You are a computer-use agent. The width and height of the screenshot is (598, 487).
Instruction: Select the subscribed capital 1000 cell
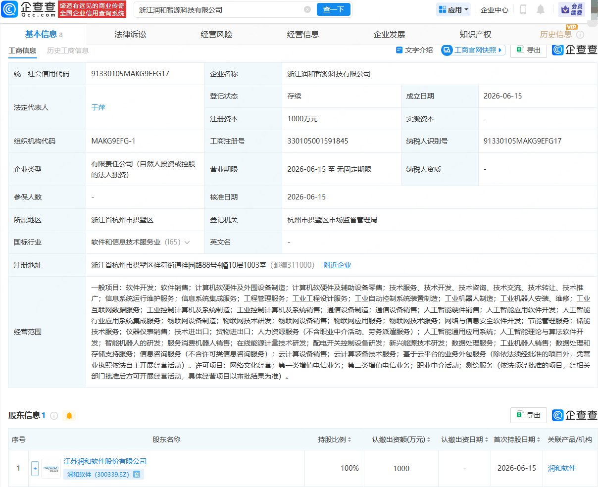pyautogui.click(x=401, y=468)
